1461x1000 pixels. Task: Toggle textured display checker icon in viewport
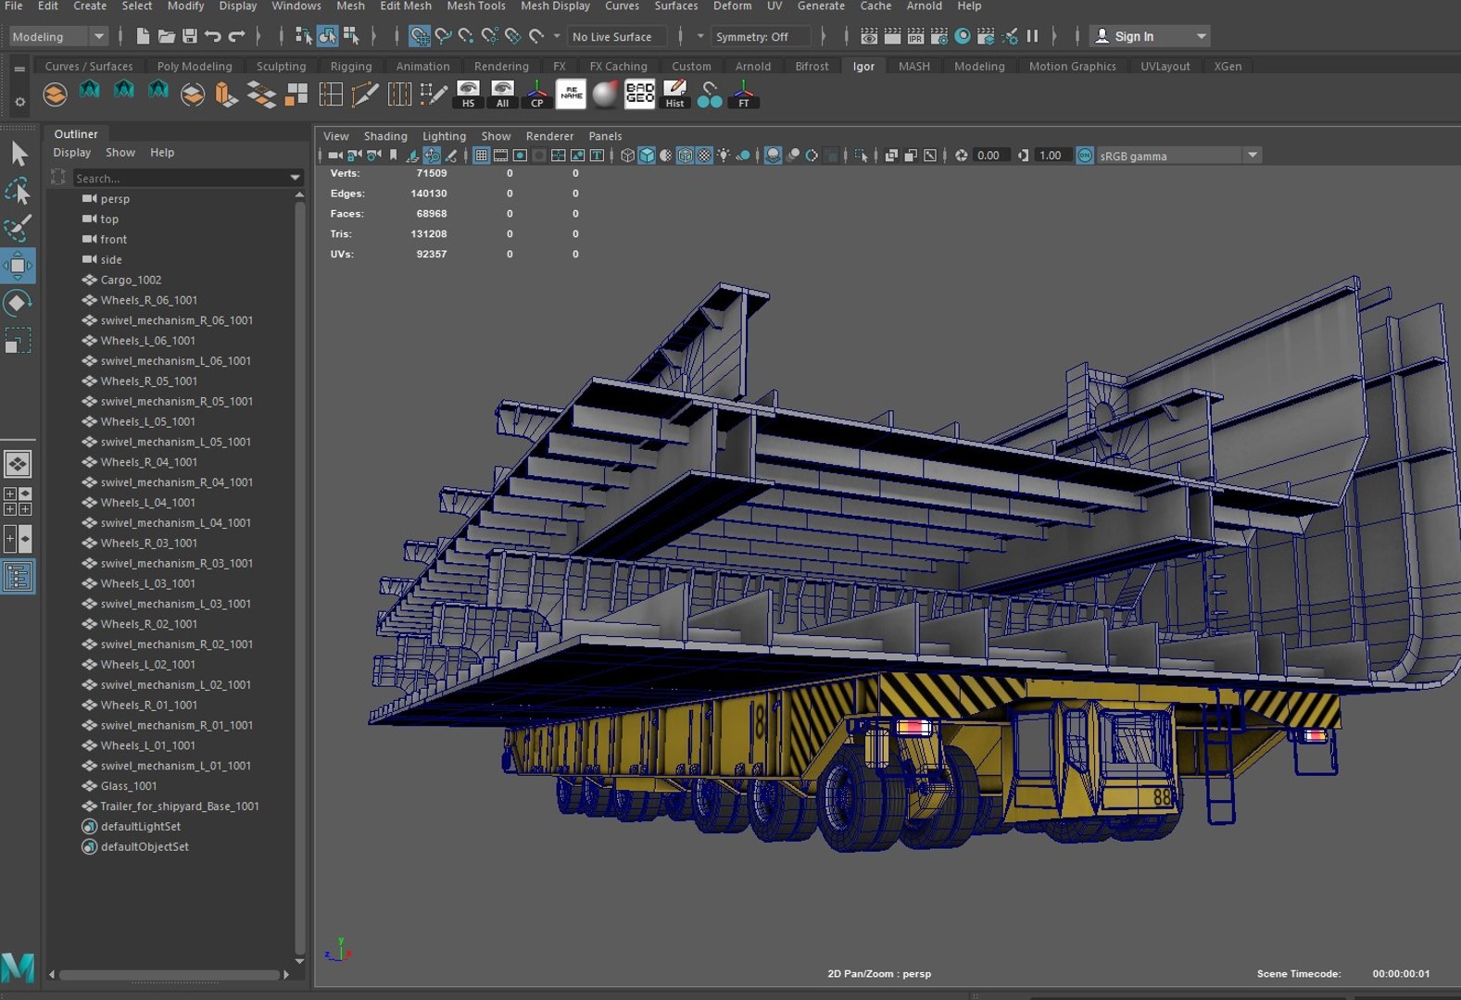coord(704,156)
